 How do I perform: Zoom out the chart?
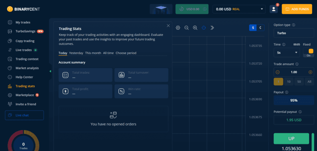click(x=187, y=28)
